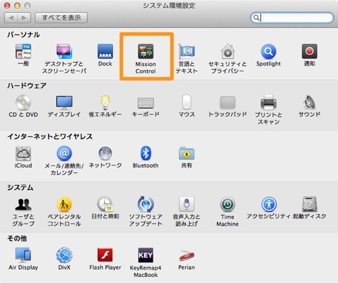Go forward with the right arrow button
This screenshot has height=283, width=338.
pos(24,18)
